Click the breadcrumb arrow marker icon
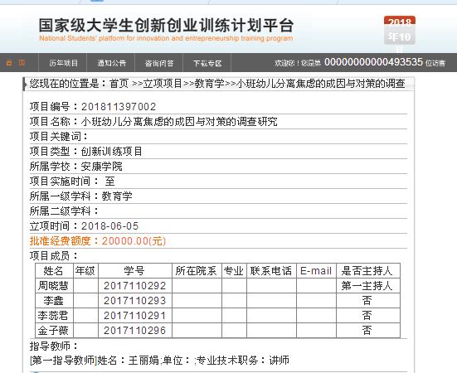457x373 pixels. click(x=26, y=85)
